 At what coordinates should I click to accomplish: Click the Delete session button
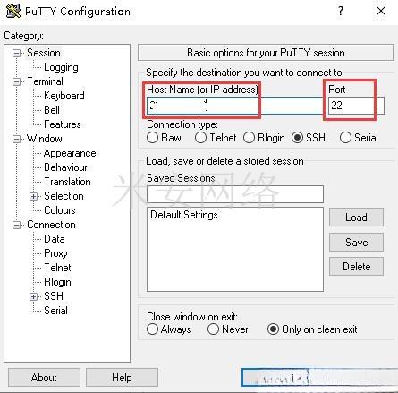click(x=356, y=267)
